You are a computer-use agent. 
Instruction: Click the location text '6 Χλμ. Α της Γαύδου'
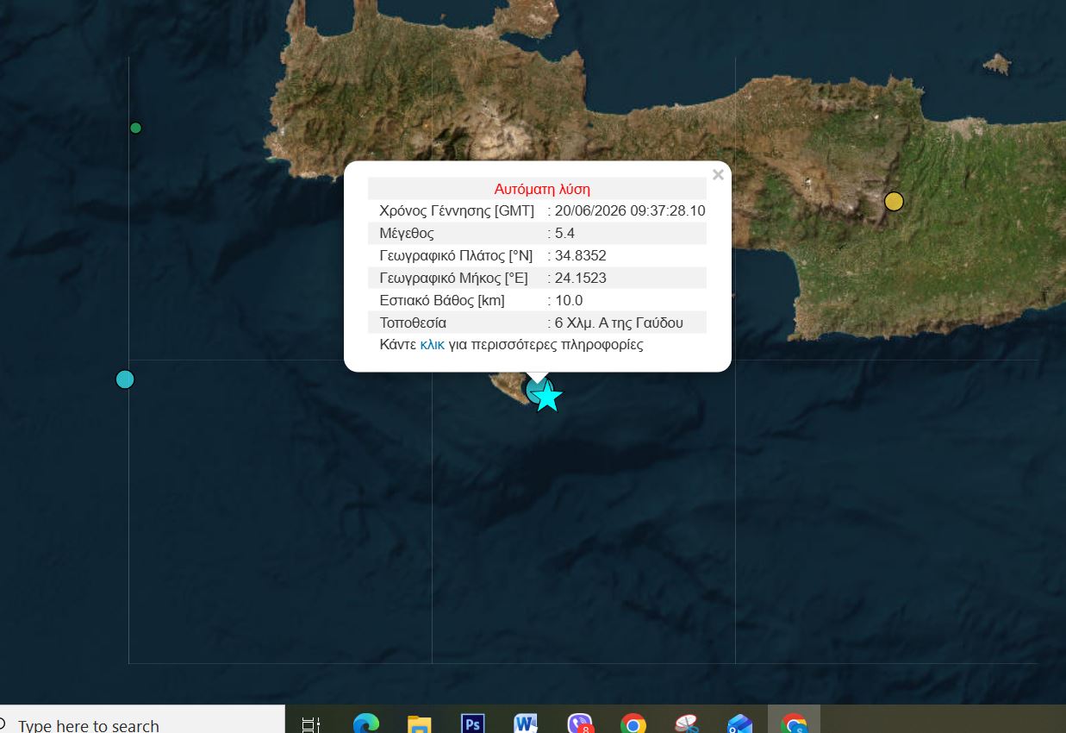619,323
